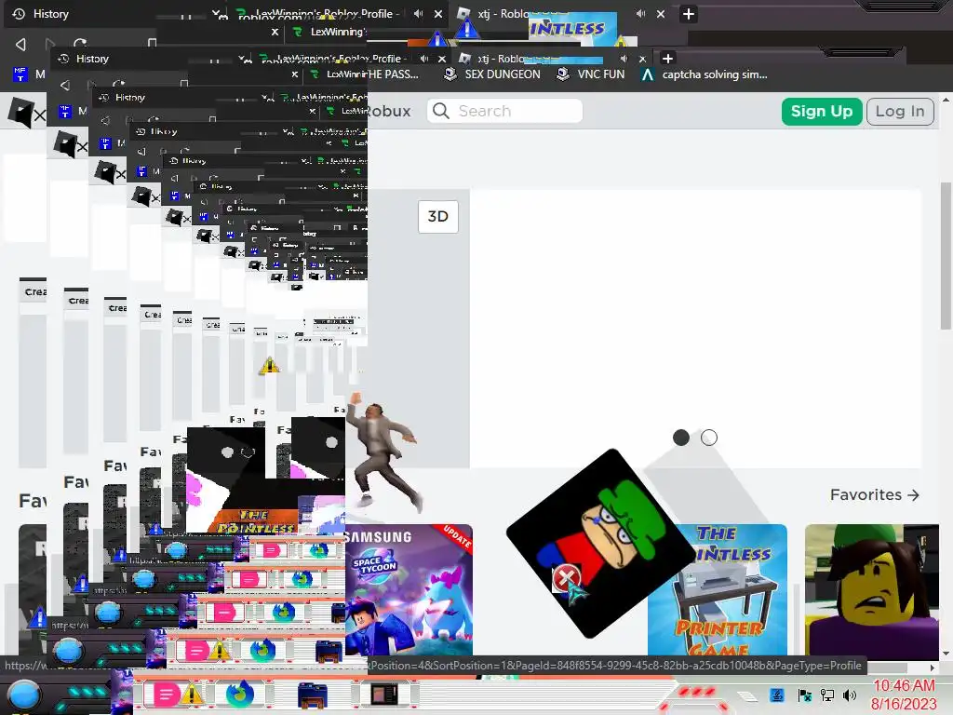
Task: Click into the Roblox Search field
Action: (504, 111)
